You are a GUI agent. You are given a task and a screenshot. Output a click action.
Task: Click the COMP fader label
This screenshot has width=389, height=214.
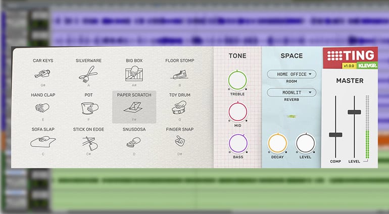(335, 162)
